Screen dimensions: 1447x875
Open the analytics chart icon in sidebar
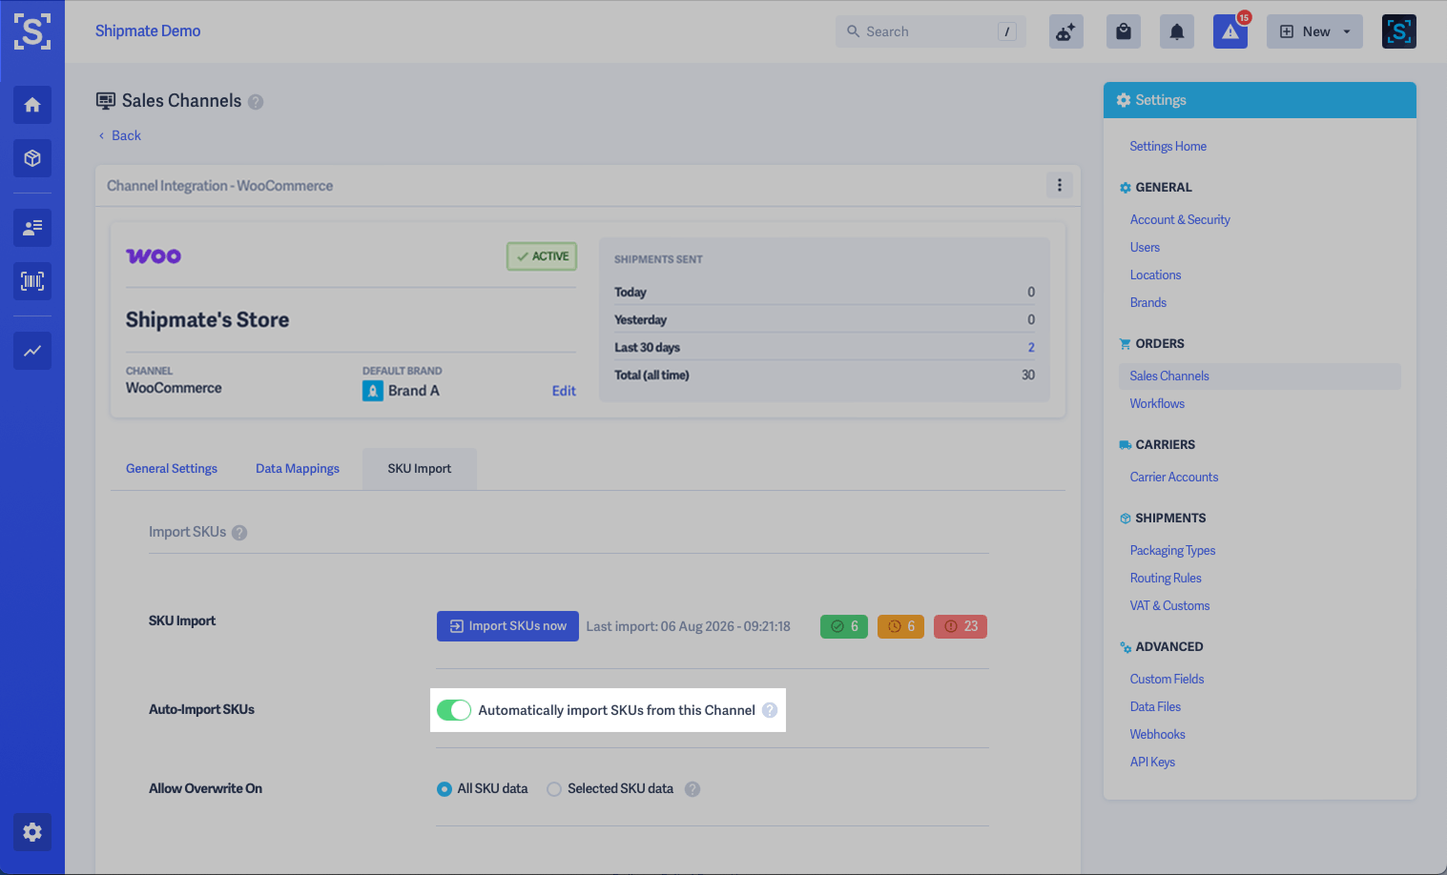coord(32,351)
